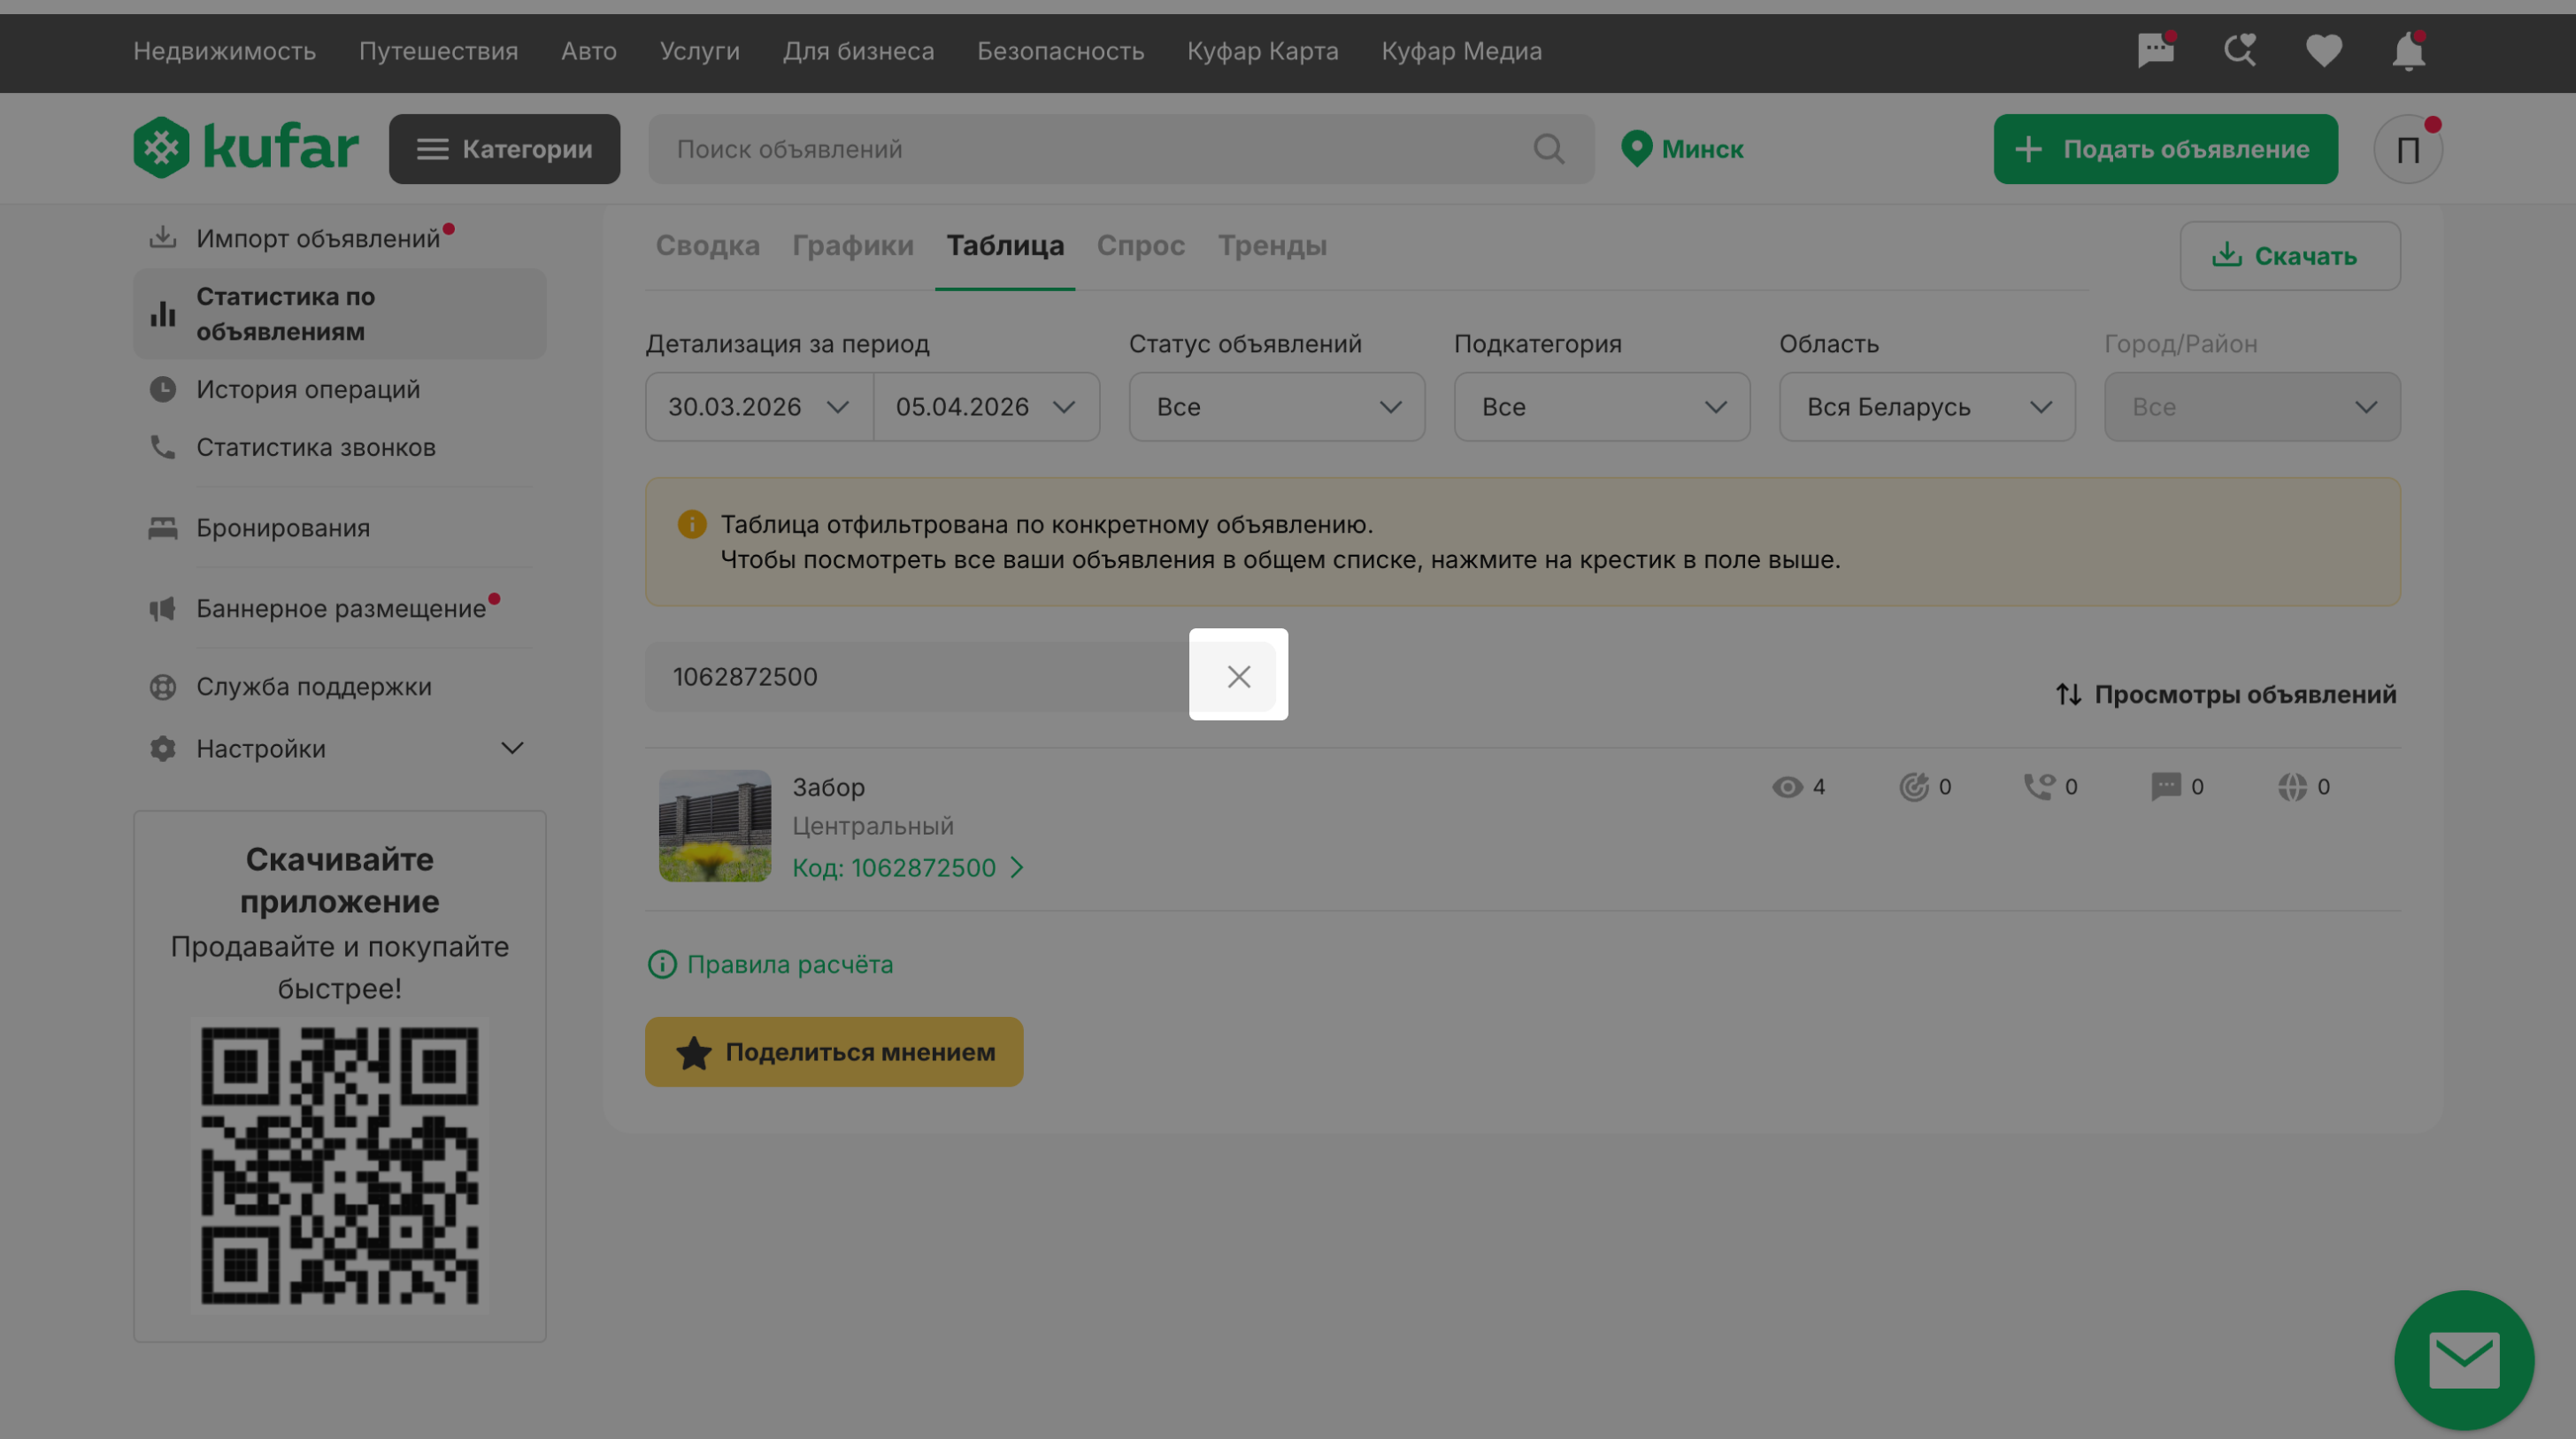Image resolution: width=2576 pixels, height=1439 pixels.
Task: Open Правила расчёта link
Action: pyautogui.click(x=770, y=965)
